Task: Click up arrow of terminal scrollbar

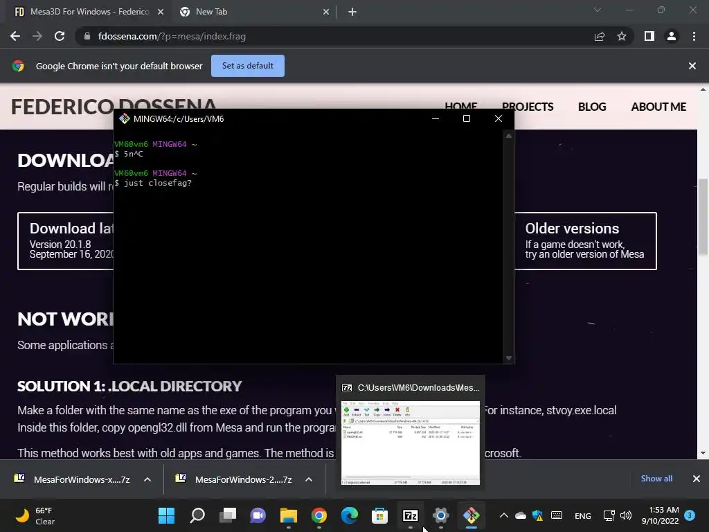Action: (x=509, y=136)
